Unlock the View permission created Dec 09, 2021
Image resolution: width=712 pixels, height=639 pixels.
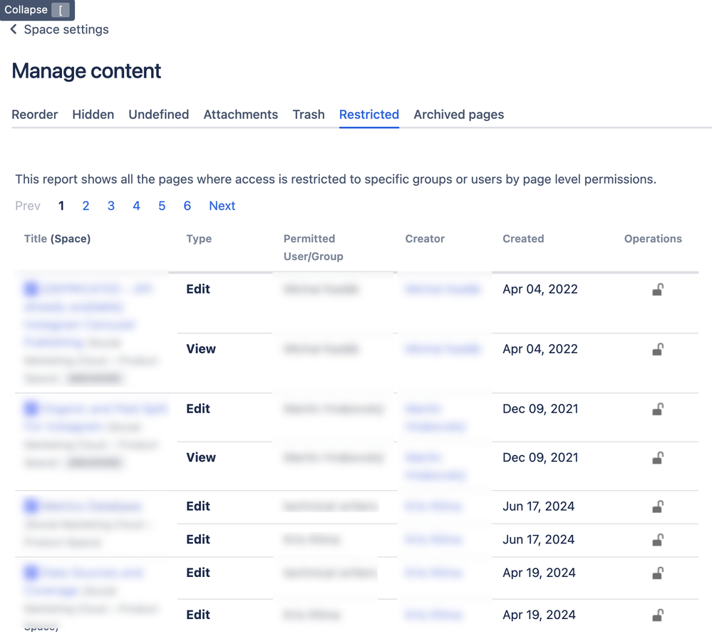[658, 458]
